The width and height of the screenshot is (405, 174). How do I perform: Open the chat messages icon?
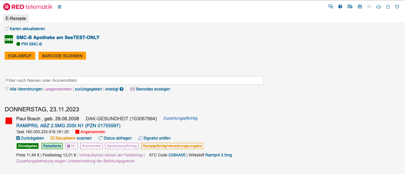click(331, 7)
